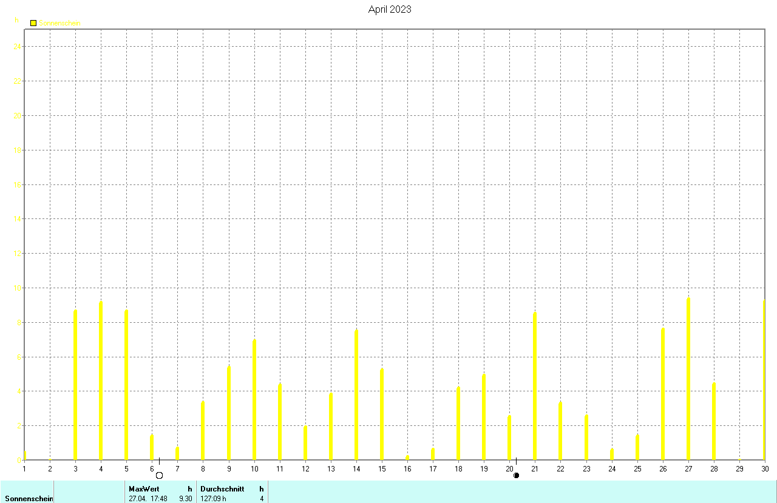Click the sunshine bar for day 9

pyautogui.click(x=228, y=413)
